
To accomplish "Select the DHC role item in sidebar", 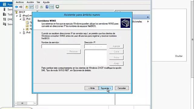I will click(x=7, y=19).
